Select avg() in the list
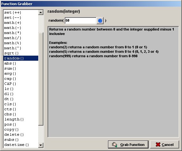The width and height of the screenshot is (182, 151). coord(21,74)
